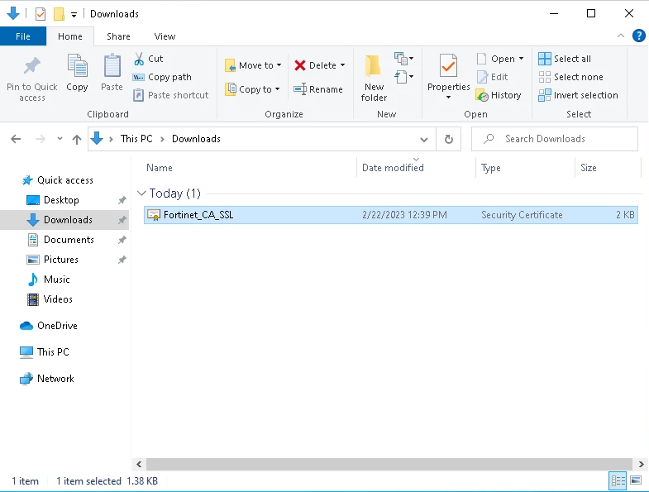Viewport: 649px width, 492px height.
Task: View file History
Action: [x=499, y=95]
